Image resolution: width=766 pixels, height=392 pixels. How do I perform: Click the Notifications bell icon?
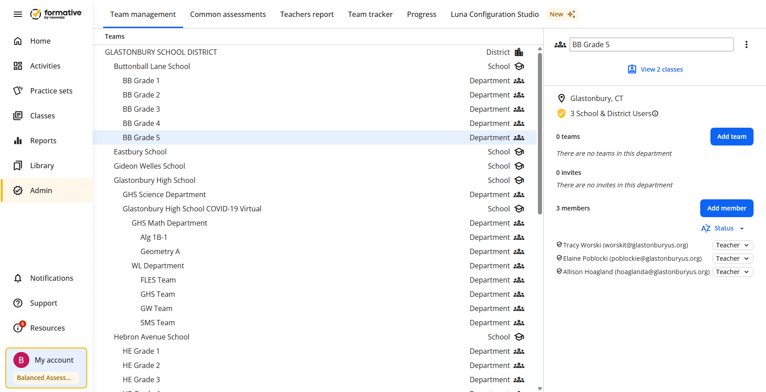[x=18, y=278]
